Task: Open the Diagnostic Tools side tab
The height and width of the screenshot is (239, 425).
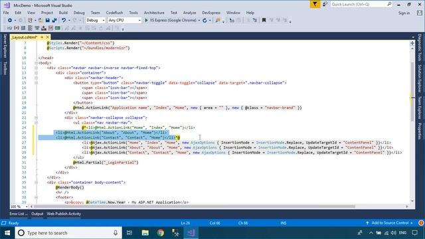Action: (x=420, y=47)
